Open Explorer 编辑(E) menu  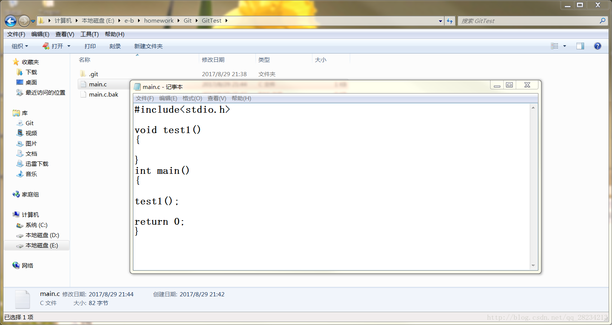click(40, 34)
